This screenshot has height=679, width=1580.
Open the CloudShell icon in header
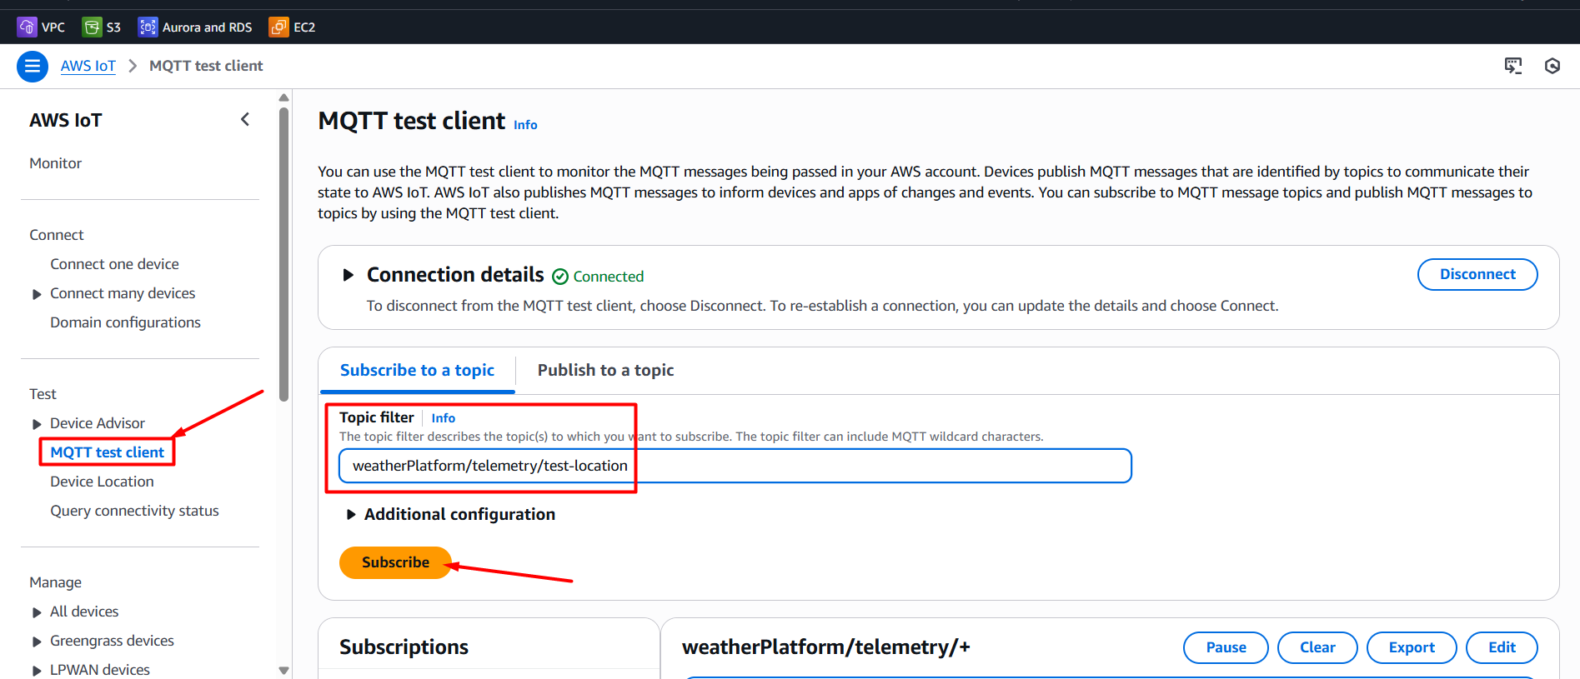pos(1512,66)
